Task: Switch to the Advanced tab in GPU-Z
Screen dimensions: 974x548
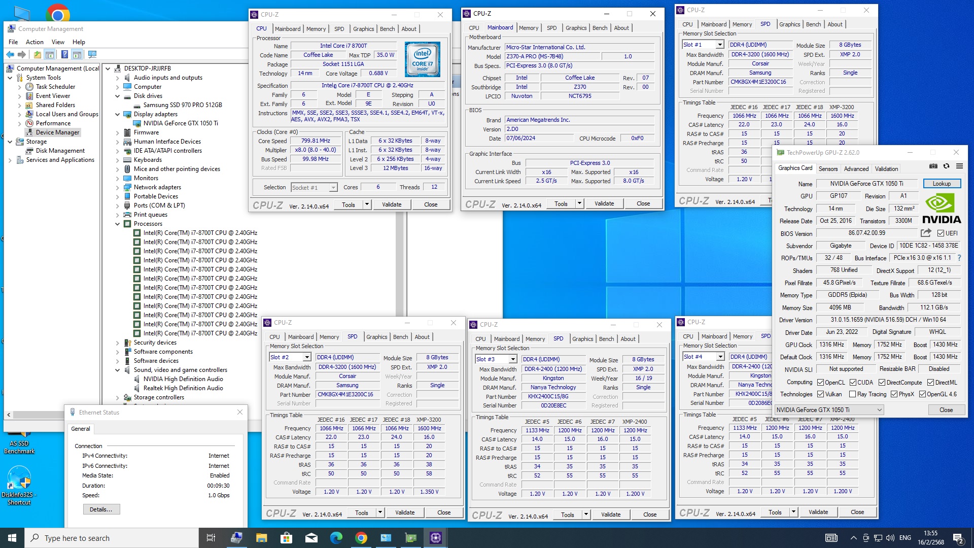Action: coord(856,168)
